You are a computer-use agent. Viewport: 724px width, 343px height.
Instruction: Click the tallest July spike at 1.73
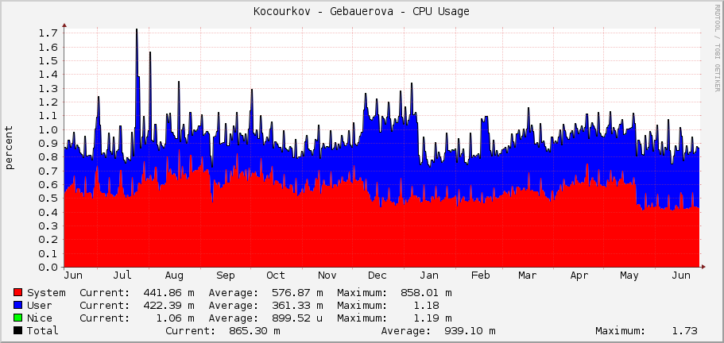tap(137, 30)
